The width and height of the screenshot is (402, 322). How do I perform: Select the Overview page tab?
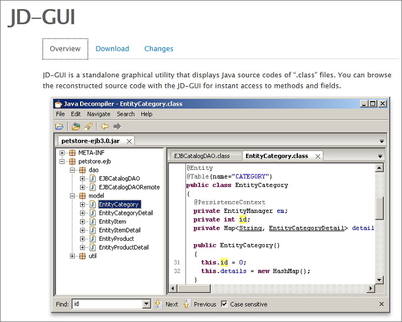tap(65, 48)
